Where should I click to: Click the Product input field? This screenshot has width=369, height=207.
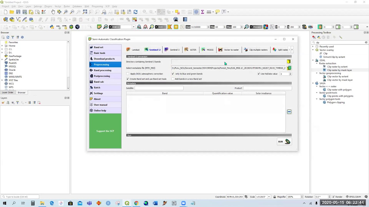(267, 88)
